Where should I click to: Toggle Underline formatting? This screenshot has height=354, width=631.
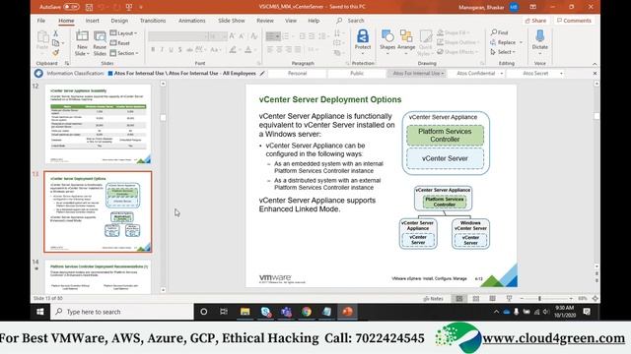171,50
